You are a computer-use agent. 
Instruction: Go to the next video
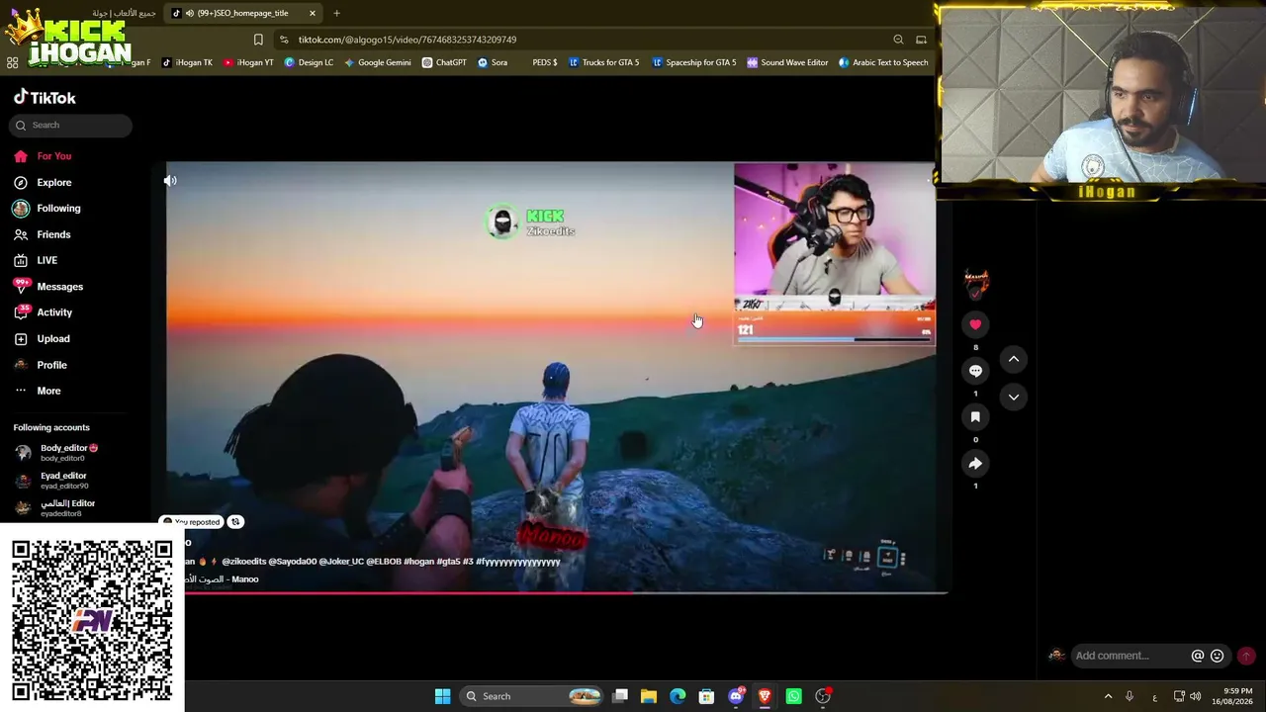(x=1014, y=397)
